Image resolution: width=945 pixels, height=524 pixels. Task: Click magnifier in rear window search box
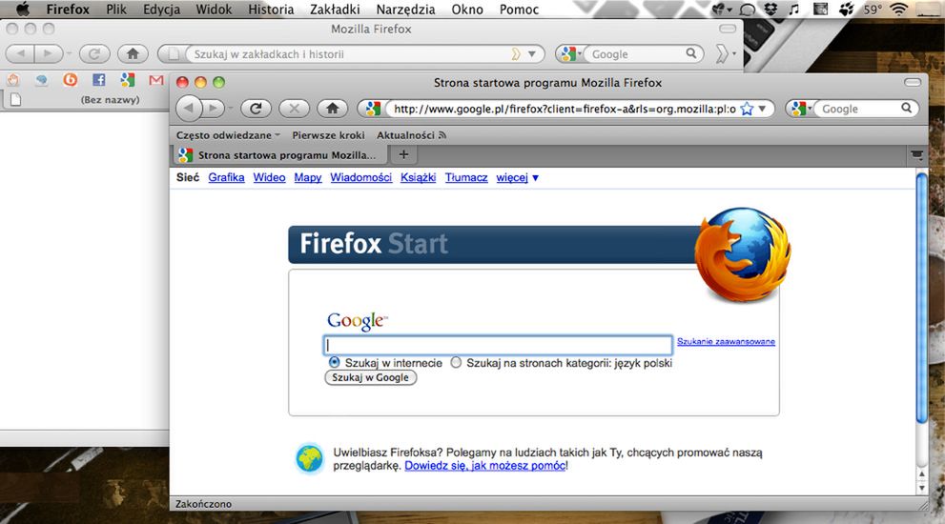point(691,53)
